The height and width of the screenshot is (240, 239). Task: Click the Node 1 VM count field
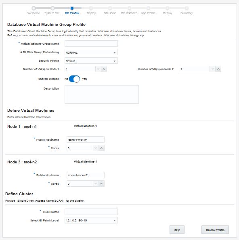click(80, 69)
